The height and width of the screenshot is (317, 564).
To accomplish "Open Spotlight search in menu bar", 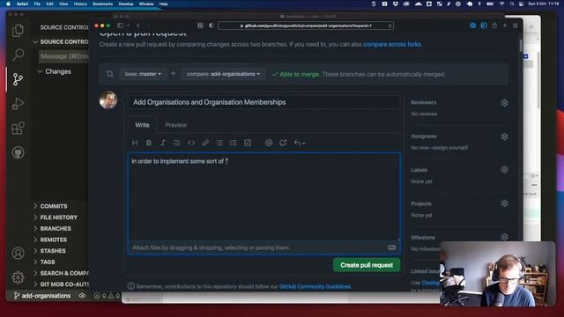I will pyautogui.click(x=511, y=4).
